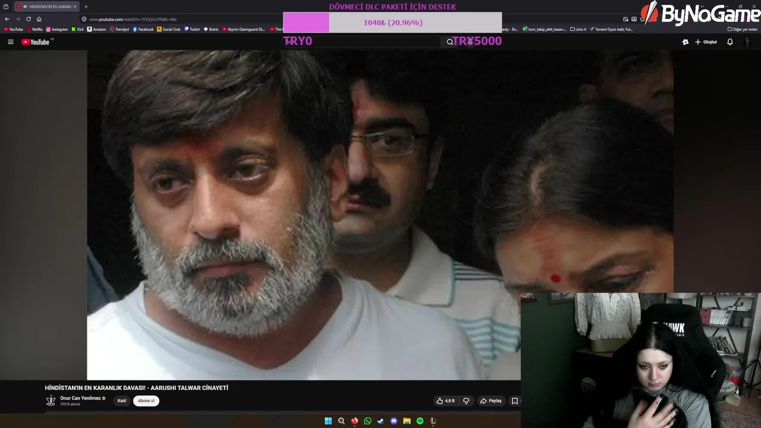The width and height of the screenshot is (761, 428).
Task: Open Botrix bookmark
Action: tap(211, 29)
